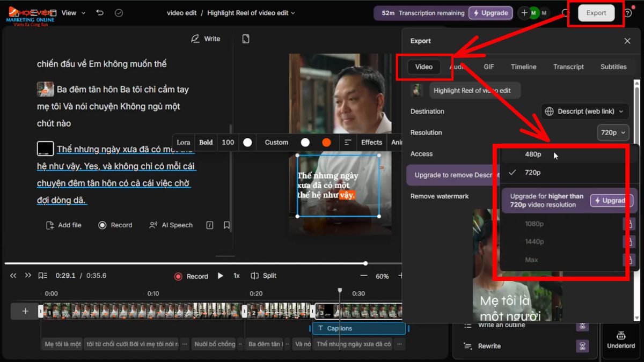Click the Export button
The height and width of the screenshot is (362, 644).
pyautogui.click(x=596, y=13)
